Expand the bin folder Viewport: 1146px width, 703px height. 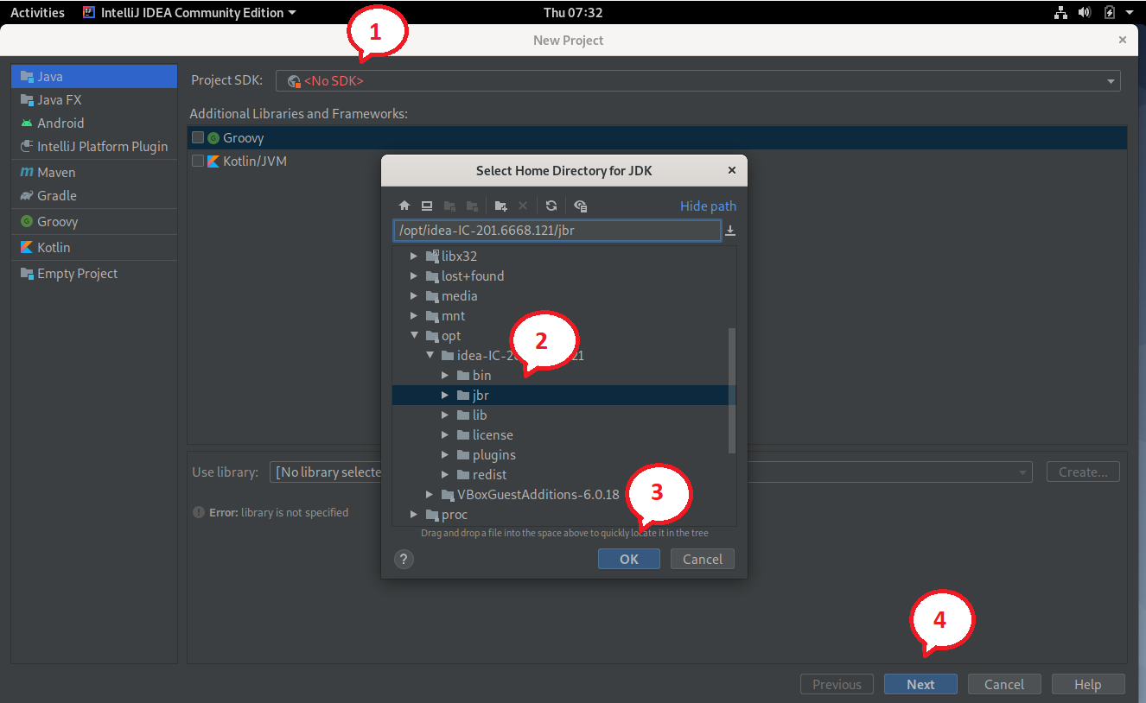(x=445, y=375)
